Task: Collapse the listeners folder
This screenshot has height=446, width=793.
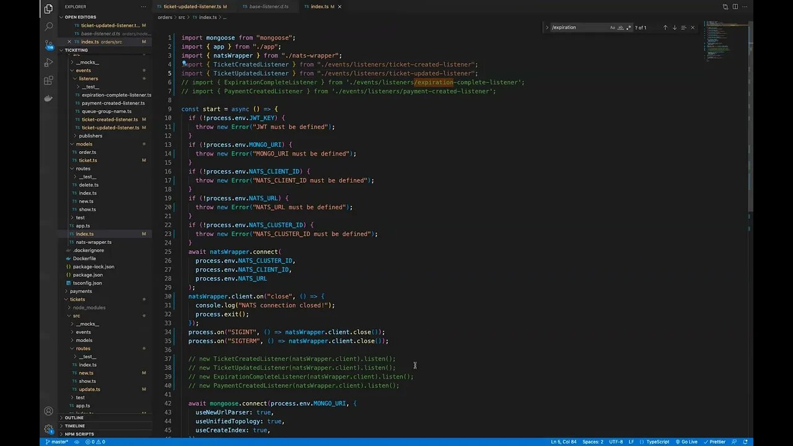Action: (x=88, y=79)
